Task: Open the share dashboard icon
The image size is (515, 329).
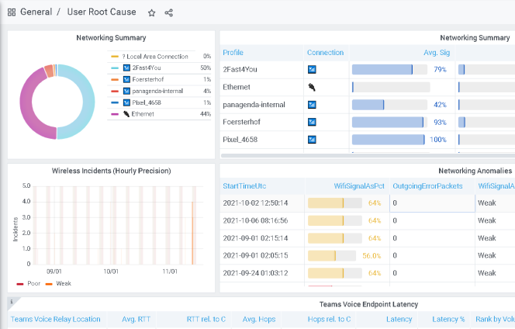Action: pos(169,12)
